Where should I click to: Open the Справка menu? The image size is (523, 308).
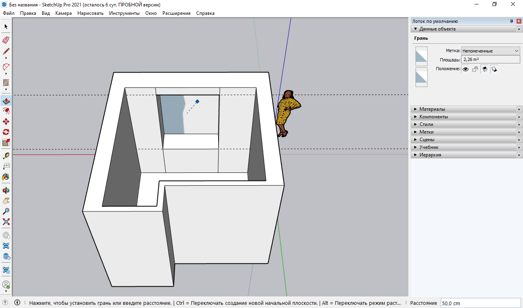(205, 13)
